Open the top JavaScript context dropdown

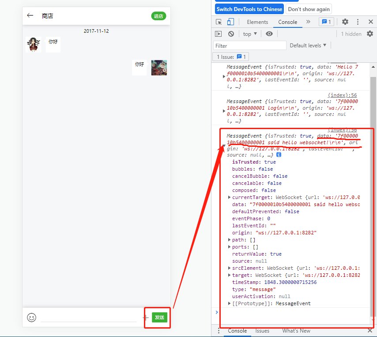[x=250, y=34]
